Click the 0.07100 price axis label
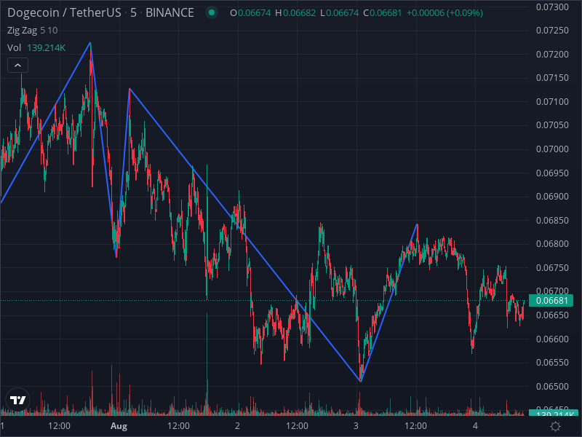The width and height of the screenshot is (582, 437). point(552,102)
